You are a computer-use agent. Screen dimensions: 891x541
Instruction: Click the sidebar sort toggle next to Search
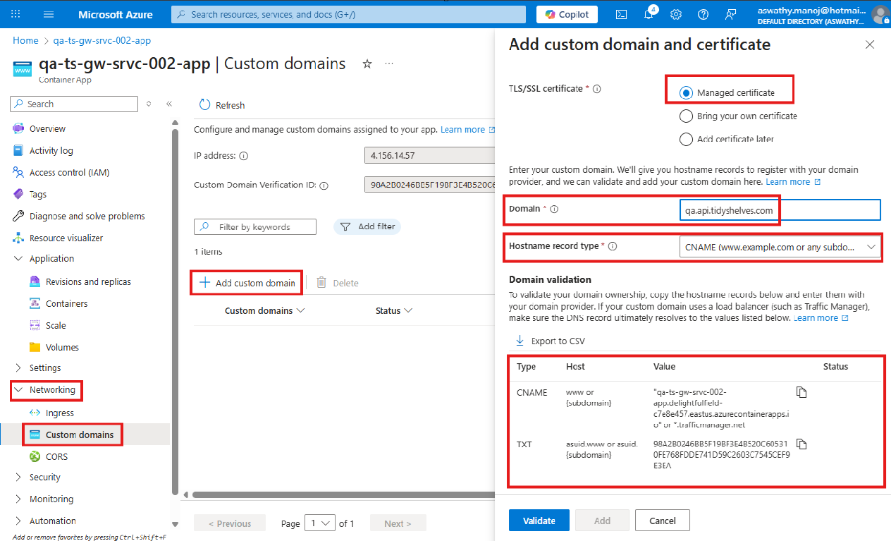[149, 104]
